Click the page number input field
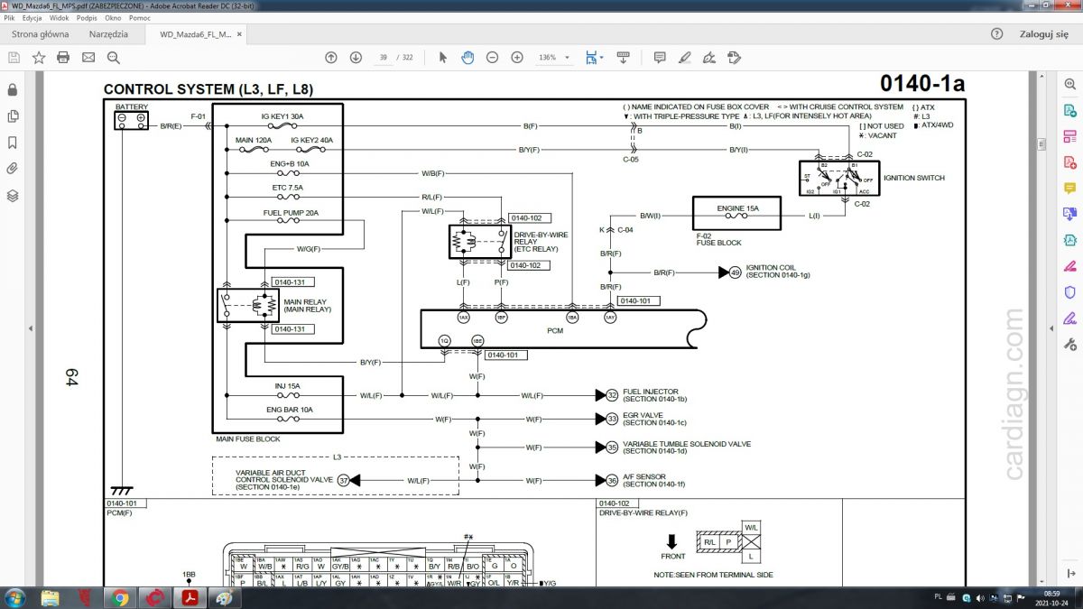The width and height of the screenshot is (1083, 609). (384, 57)
